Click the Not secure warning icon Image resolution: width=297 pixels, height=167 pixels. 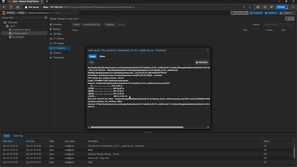26,7
